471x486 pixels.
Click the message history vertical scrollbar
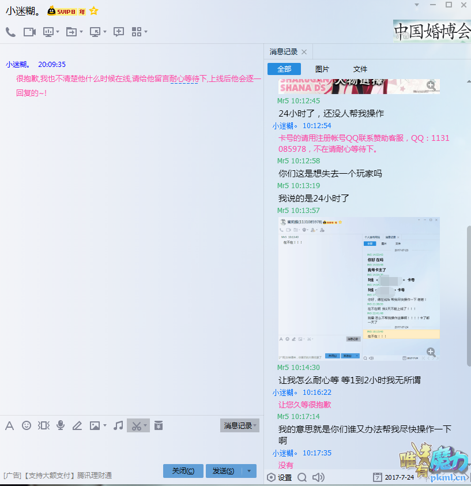click(x=468, y=289)
